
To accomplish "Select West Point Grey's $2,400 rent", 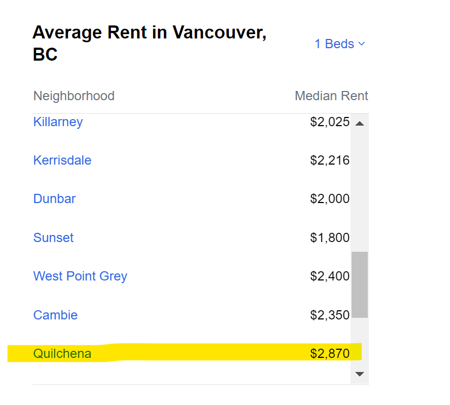I will (x=330, y=276).
